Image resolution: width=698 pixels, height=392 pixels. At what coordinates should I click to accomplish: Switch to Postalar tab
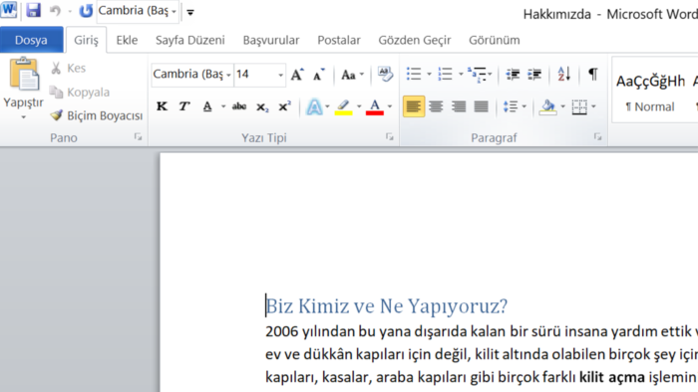coord(339,40)
